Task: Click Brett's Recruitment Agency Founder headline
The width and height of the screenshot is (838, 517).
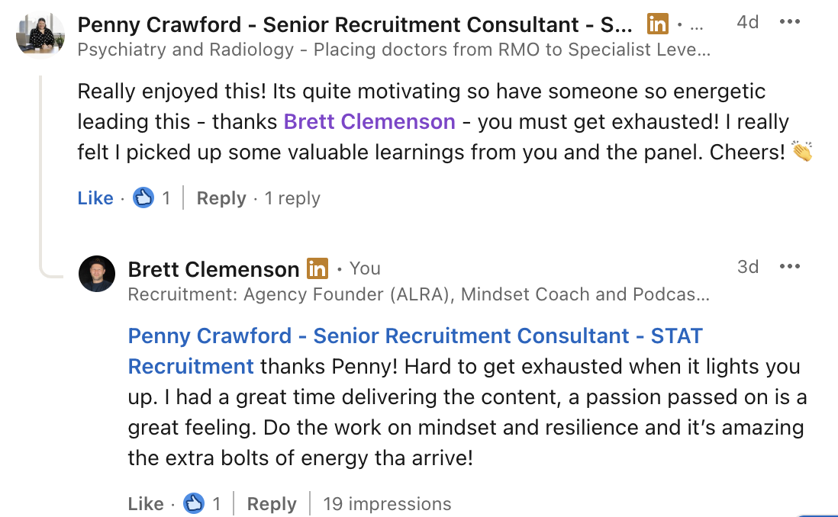Action: tap(418, 294)
